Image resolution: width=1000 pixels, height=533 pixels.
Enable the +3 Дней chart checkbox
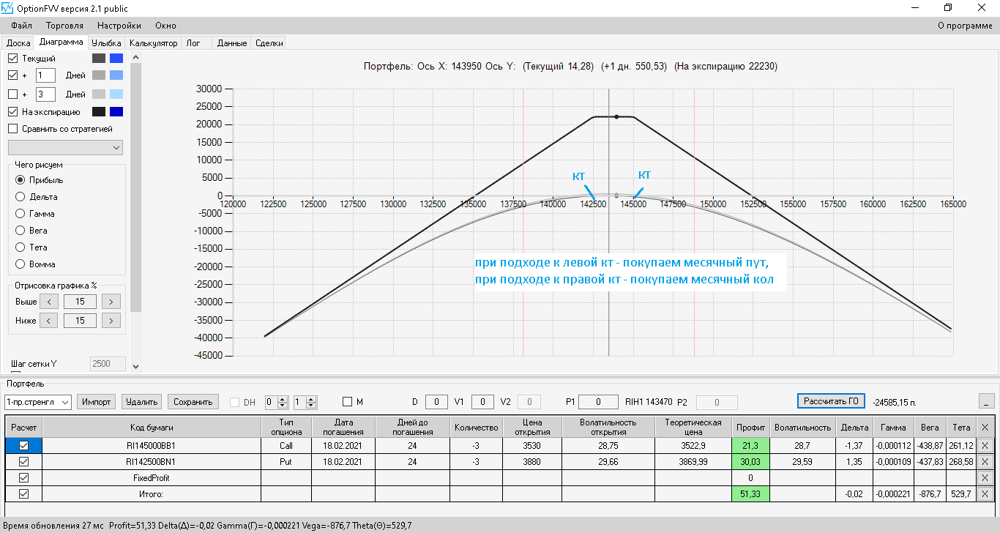pyautogui.click(x=13, y=94)
